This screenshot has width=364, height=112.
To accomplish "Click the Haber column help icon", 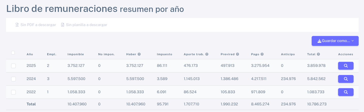I will (139, 54).
